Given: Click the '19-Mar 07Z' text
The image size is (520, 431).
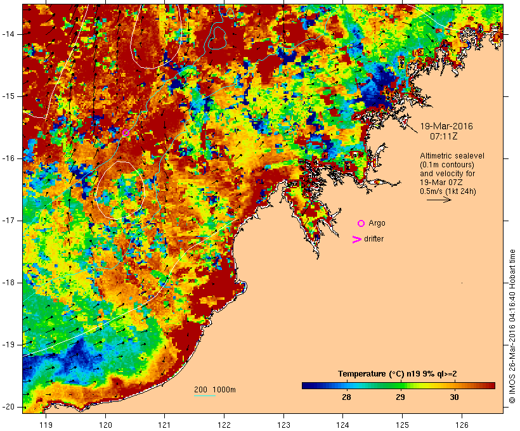Looking at the screenshot, I should point(441,183).
